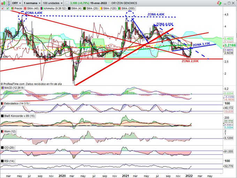
Task: Open the MACD (12 26 9) panel label
Action: 13,88
